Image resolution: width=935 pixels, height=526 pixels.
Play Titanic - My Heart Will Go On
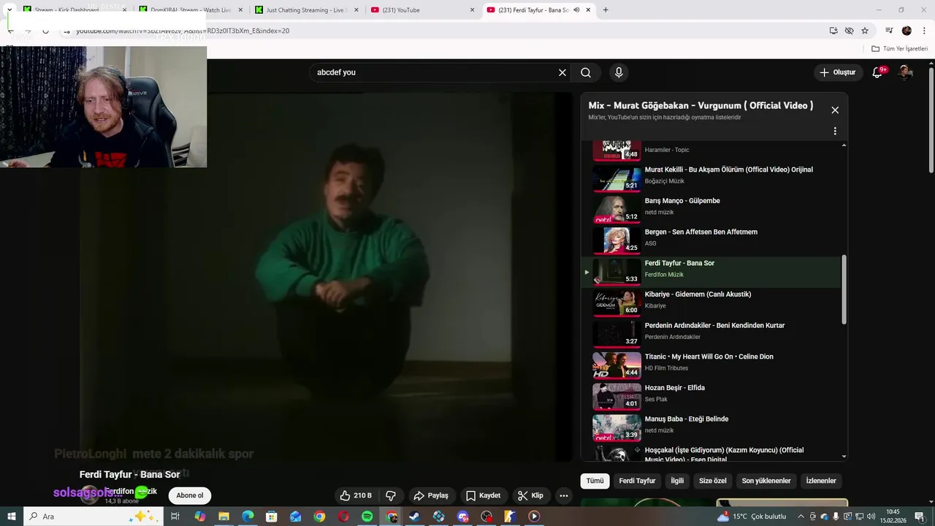click(712, 365)
